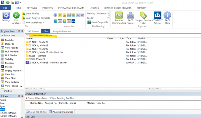Switch to the SACS News tab
The height and width of the screenshot is (118, 201).
pyautogui.click(x=33, y=31)
